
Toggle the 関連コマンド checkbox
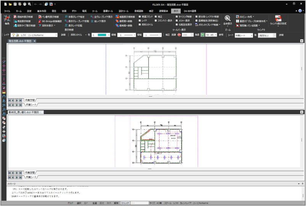point(140,17)
